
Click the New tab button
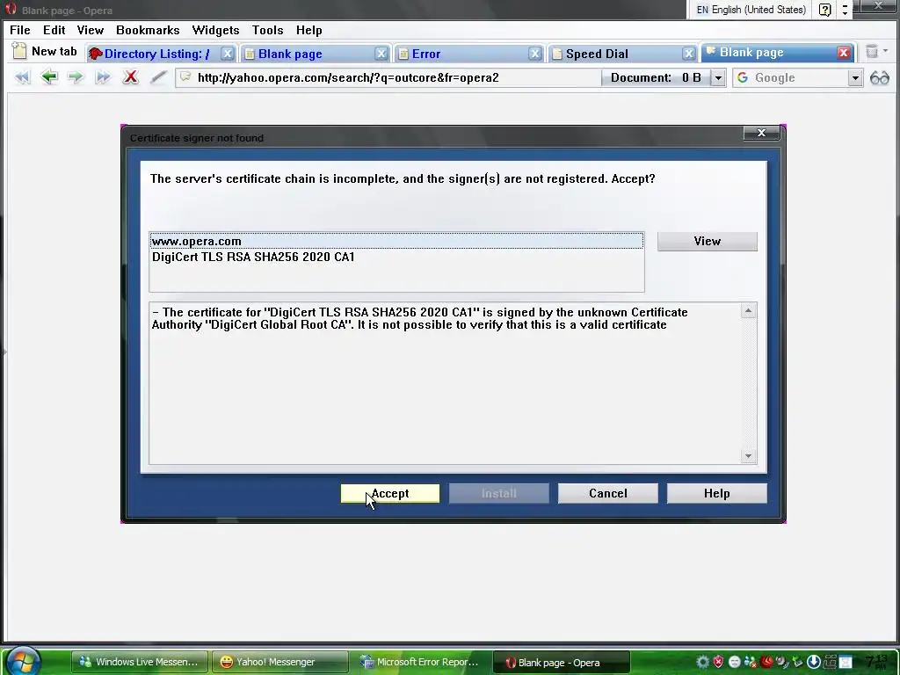45,52
